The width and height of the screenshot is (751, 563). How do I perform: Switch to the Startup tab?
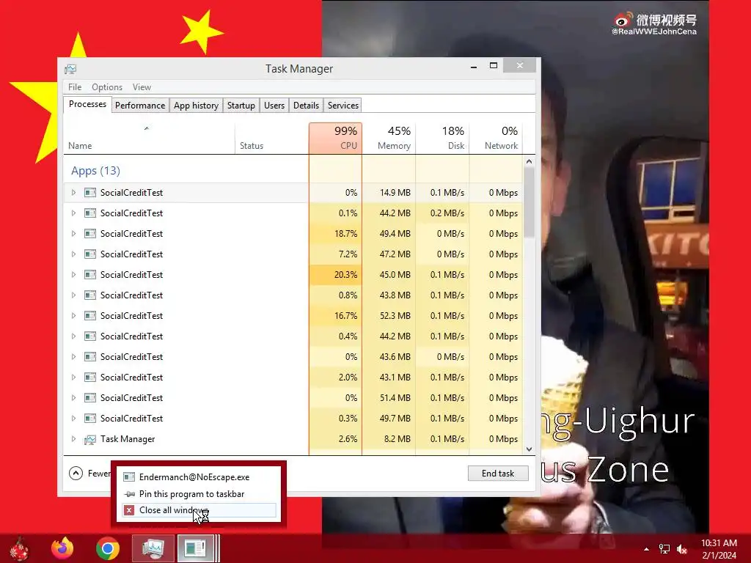(241, 106)
